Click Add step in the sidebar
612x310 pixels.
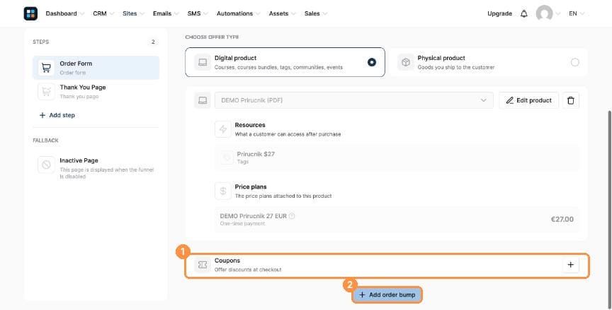click(x=57, y=115)
